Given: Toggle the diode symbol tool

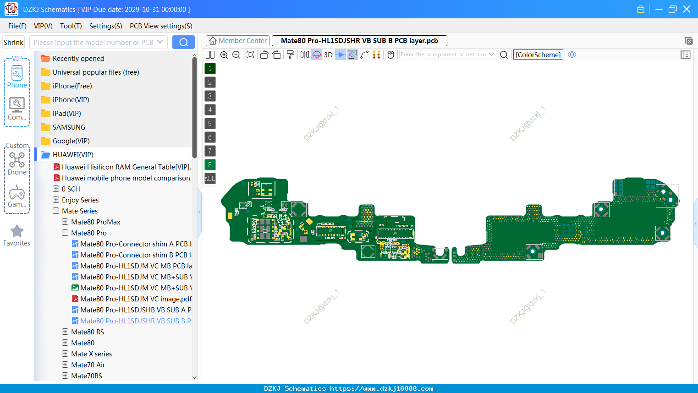Looking at the screenshot, I should click(341, 55).
